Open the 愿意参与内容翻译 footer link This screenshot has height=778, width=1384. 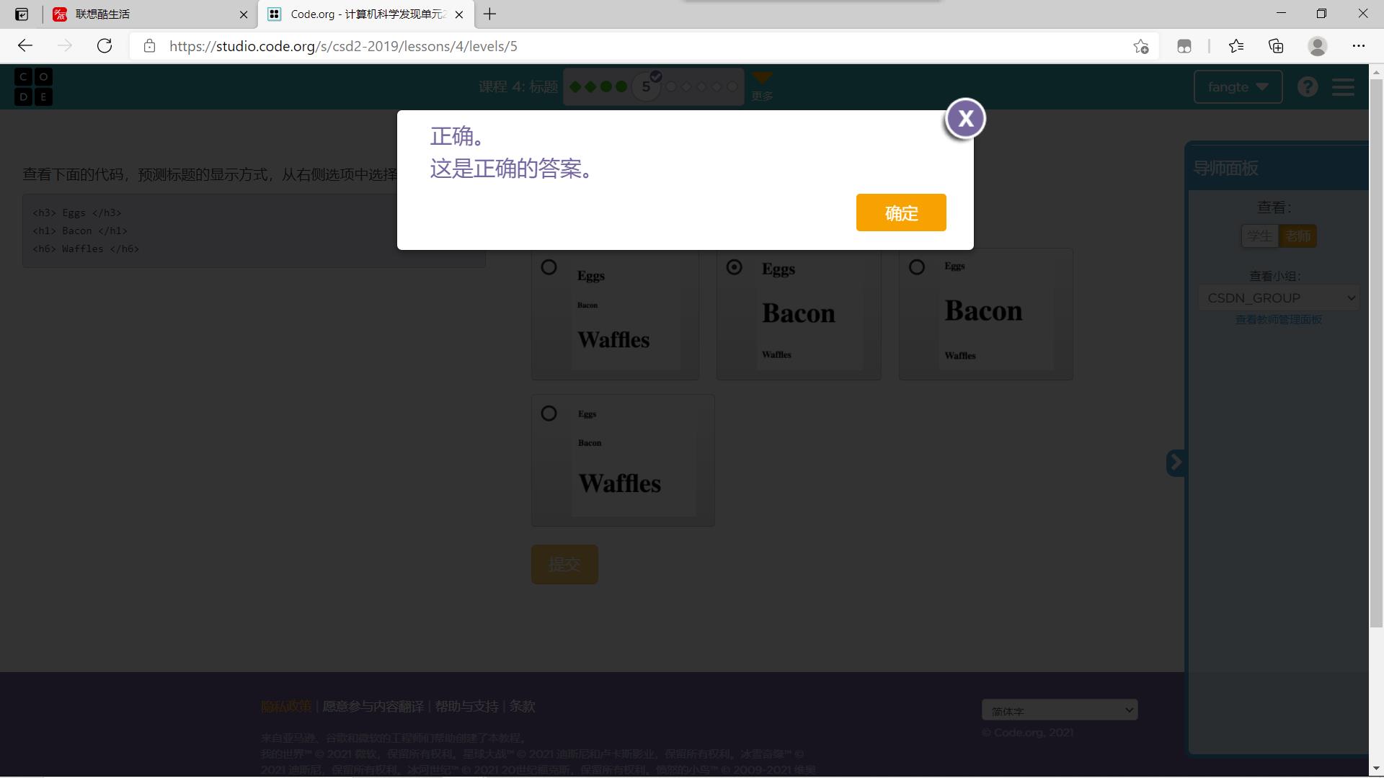(373, 707)
